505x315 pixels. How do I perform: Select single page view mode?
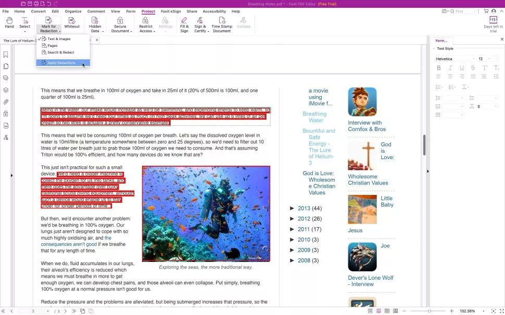point(370,311)
